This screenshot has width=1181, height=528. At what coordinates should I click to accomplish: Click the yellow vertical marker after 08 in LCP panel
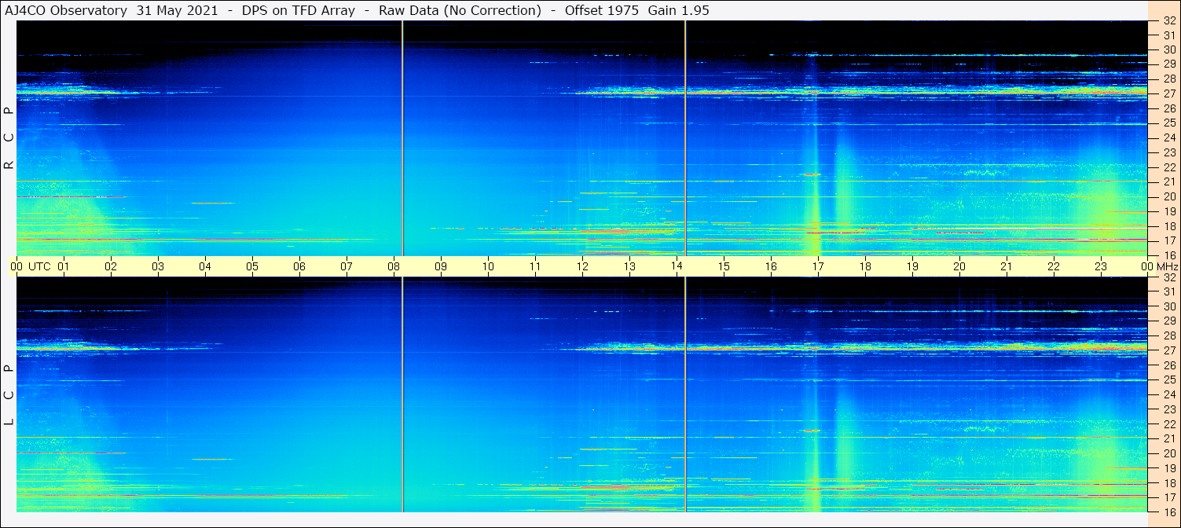point(402,394)
